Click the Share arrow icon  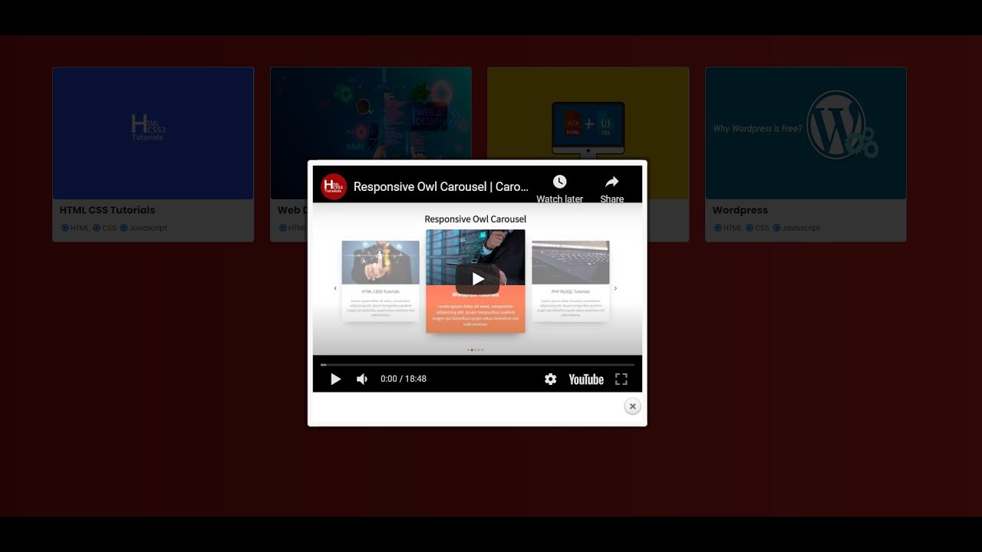611,182
